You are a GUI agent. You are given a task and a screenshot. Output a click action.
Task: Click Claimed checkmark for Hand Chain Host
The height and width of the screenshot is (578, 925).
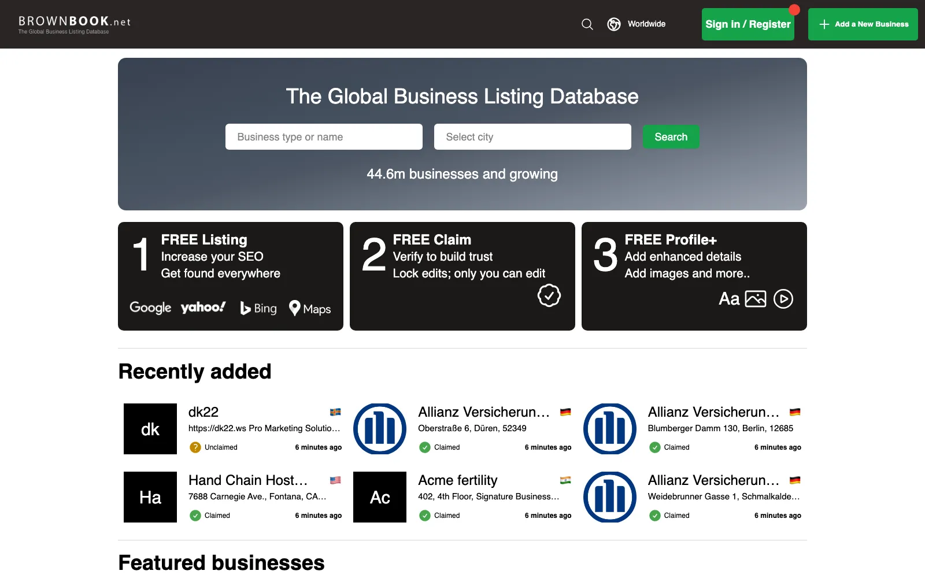click(195, 516)
